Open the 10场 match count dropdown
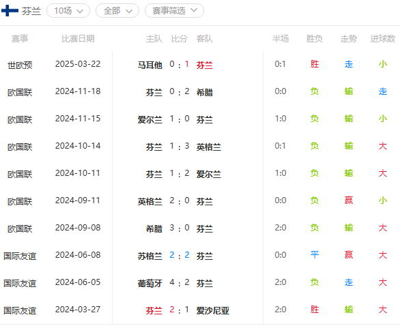 click(x=68, y=11)
